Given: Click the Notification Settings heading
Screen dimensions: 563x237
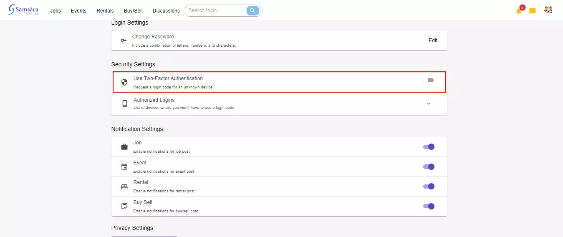Looking at the screenshot, I should [137, 129].
